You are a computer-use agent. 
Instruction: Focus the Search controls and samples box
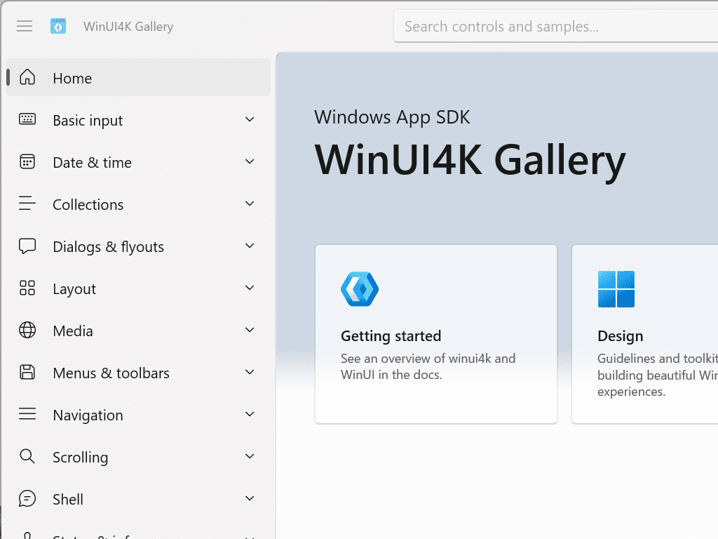555,26
